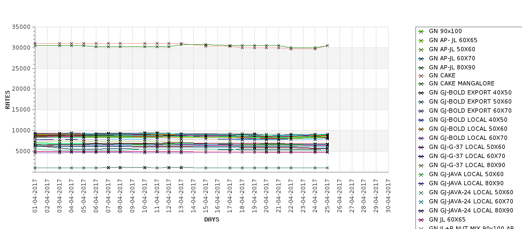
Task: Click the 10000 y-axis tick label
Action: tap(21, 130)
